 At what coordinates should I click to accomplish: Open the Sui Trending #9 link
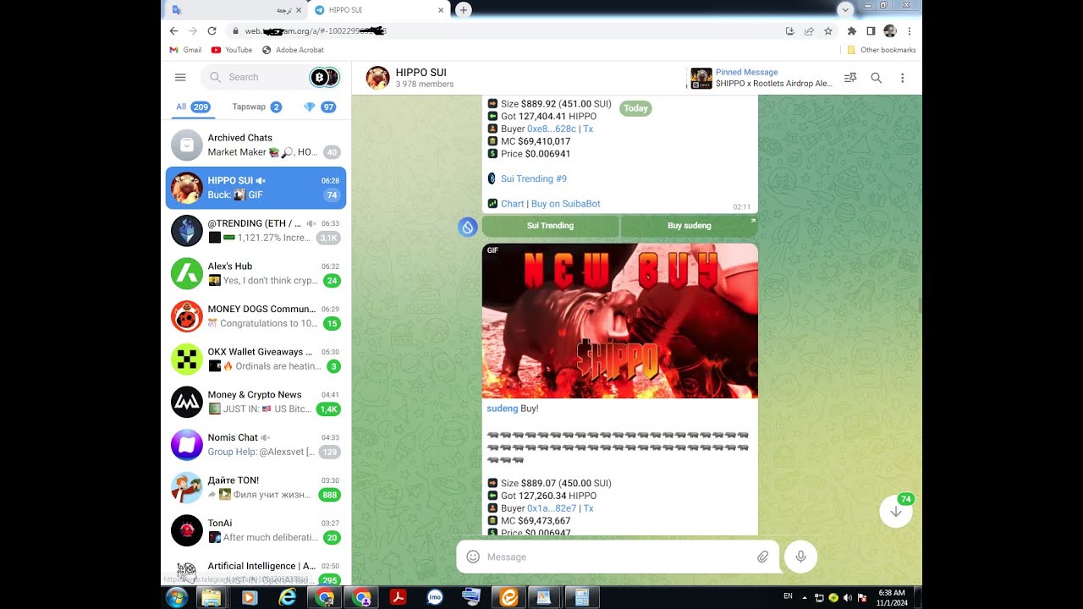tap(534, 178)
